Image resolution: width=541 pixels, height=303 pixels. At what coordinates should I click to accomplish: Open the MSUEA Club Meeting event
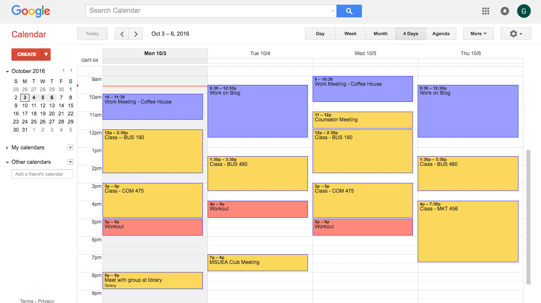pyautogui.click(x=258, y=263)
